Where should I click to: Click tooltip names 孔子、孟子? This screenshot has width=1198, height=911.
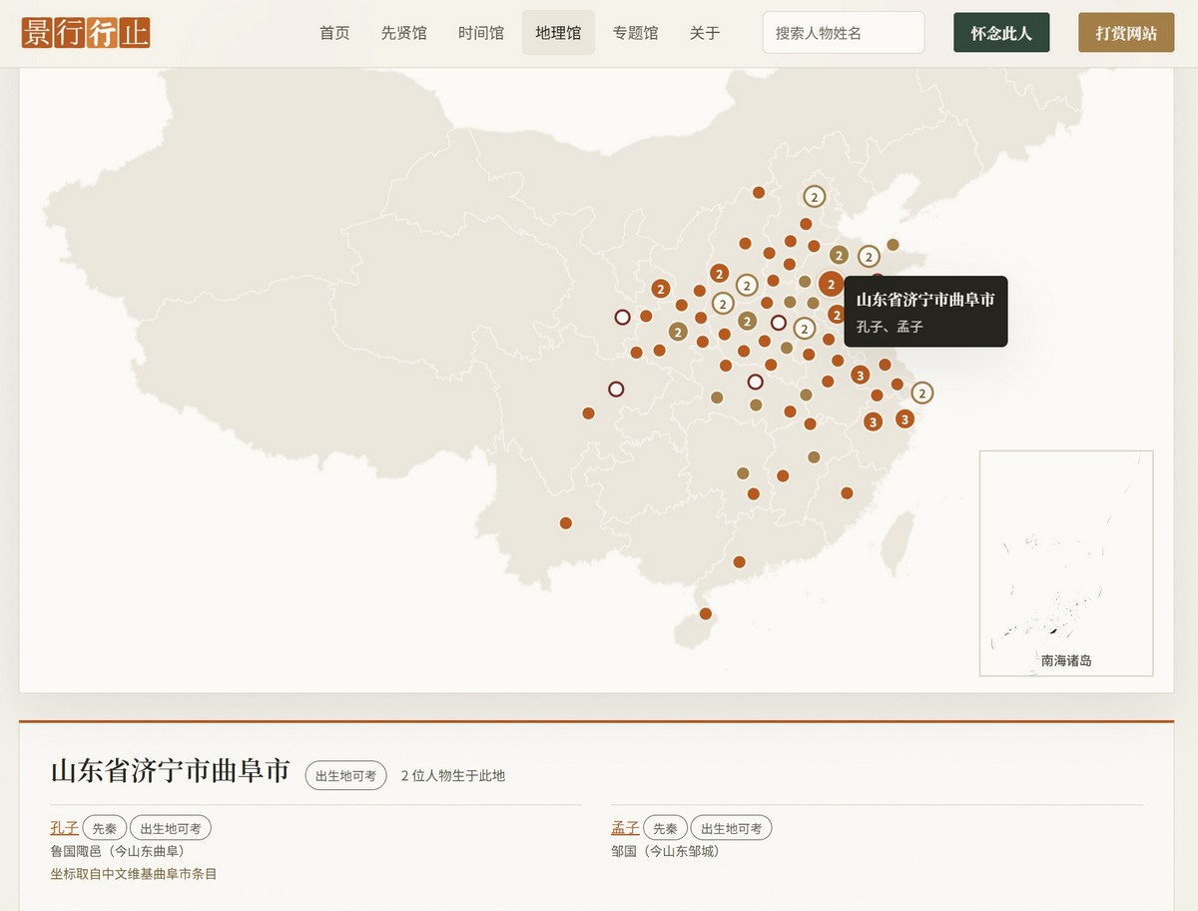(x=890, y=327)
